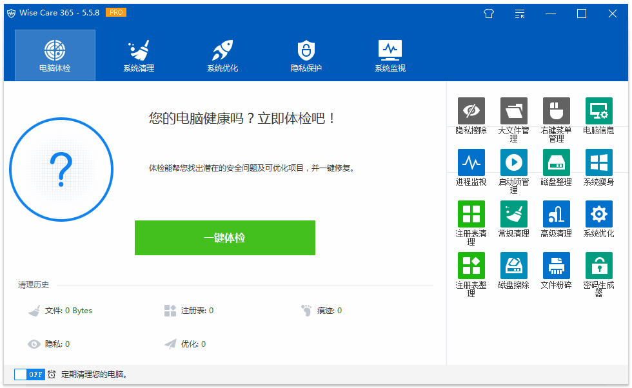The height and width of the screenshot is (388, 632).
Task: Open the 密码生成器 password generator
Action: click(x=598, y=266)
